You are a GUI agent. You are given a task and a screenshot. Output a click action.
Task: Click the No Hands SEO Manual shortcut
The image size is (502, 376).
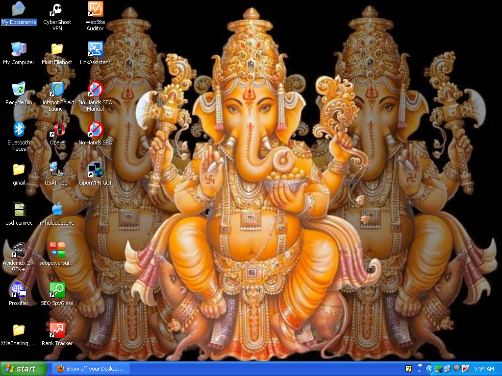[x=95, y=90]
